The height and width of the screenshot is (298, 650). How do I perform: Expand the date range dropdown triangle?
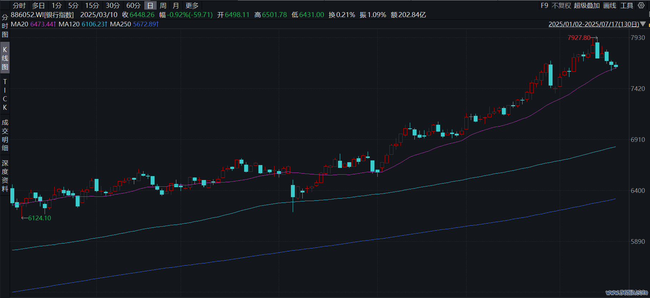643,24
